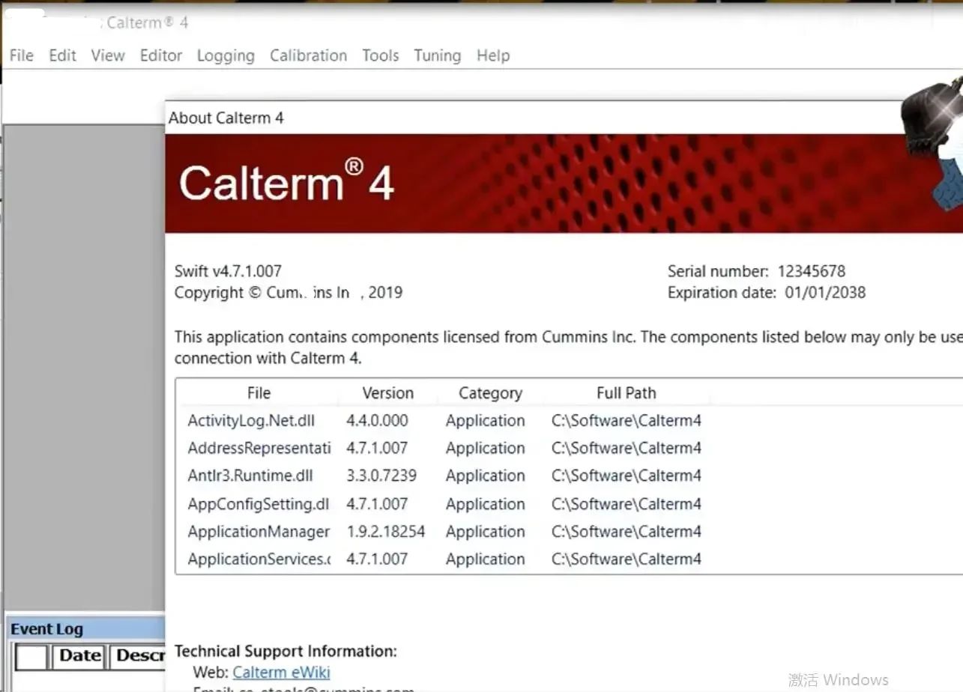
Task: Sort components by the Full Path column header
Action: coord(627,393)
